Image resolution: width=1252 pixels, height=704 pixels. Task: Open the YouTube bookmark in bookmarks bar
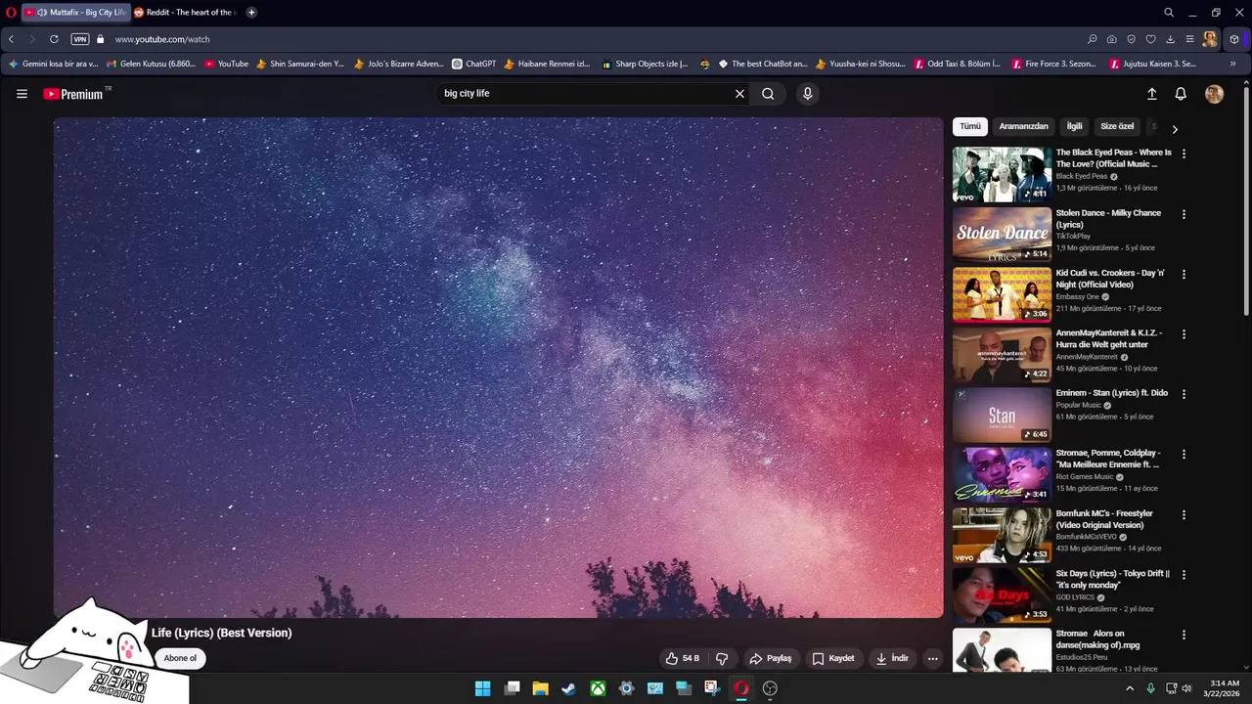tap(226, 64)
